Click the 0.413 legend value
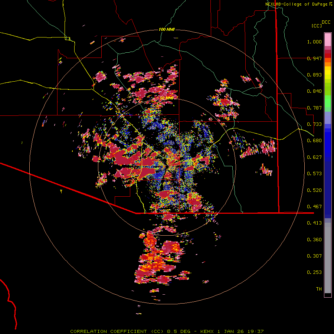 314,223
